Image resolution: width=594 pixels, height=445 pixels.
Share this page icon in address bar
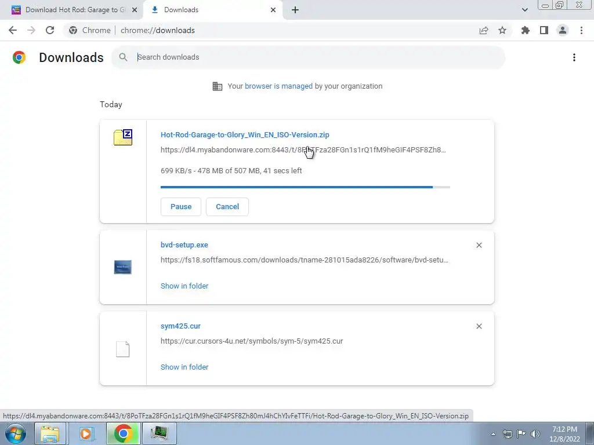[x=484, y=30]
